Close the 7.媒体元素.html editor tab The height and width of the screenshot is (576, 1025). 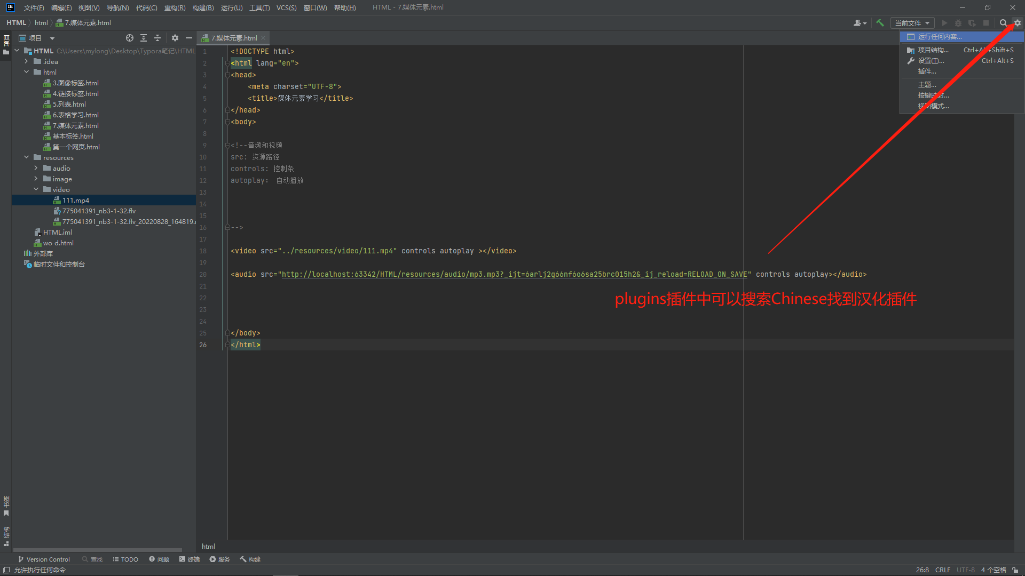point(263,38)
